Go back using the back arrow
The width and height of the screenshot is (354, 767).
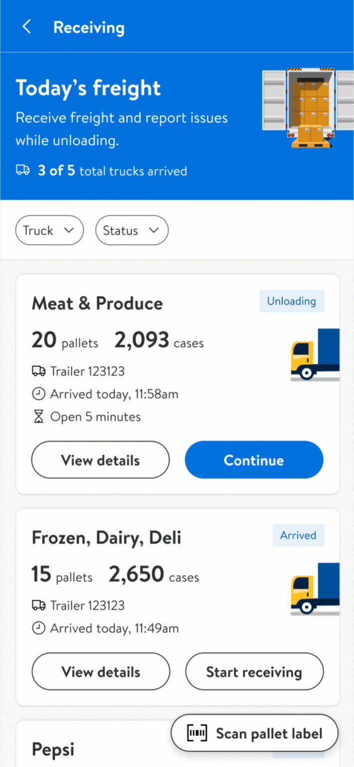pyautogui.click(x=26, y=26)
